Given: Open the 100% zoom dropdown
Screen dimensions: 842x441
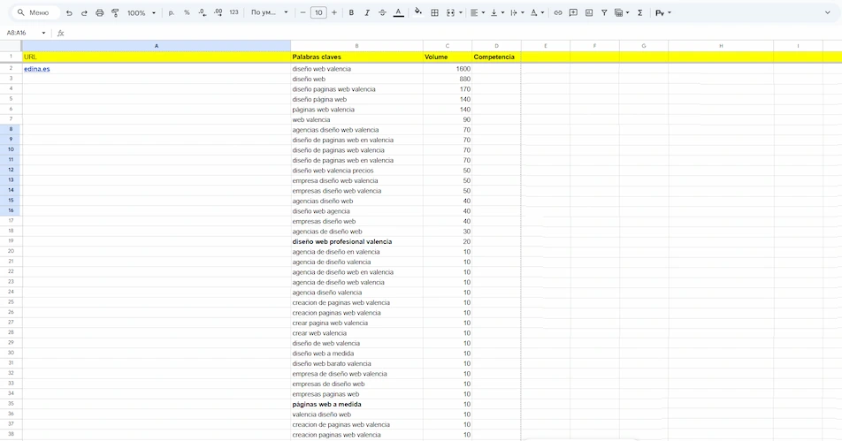Looking at the screenshot, I should 141,13.
